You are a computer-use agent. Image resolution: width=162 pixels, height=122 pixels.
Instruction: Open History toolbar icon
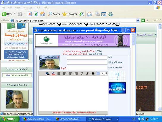82,14
